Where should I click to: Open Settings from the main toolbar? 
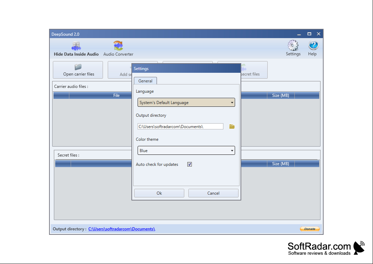pos(293,48)
